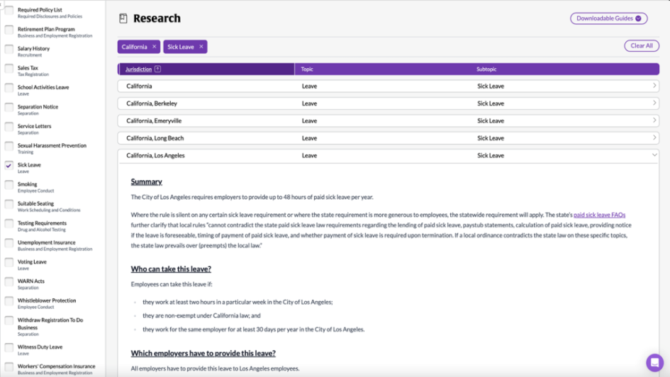670x377 pixels.
Task: Check the Voting Leave checkbox
Action: coord(9,262)
